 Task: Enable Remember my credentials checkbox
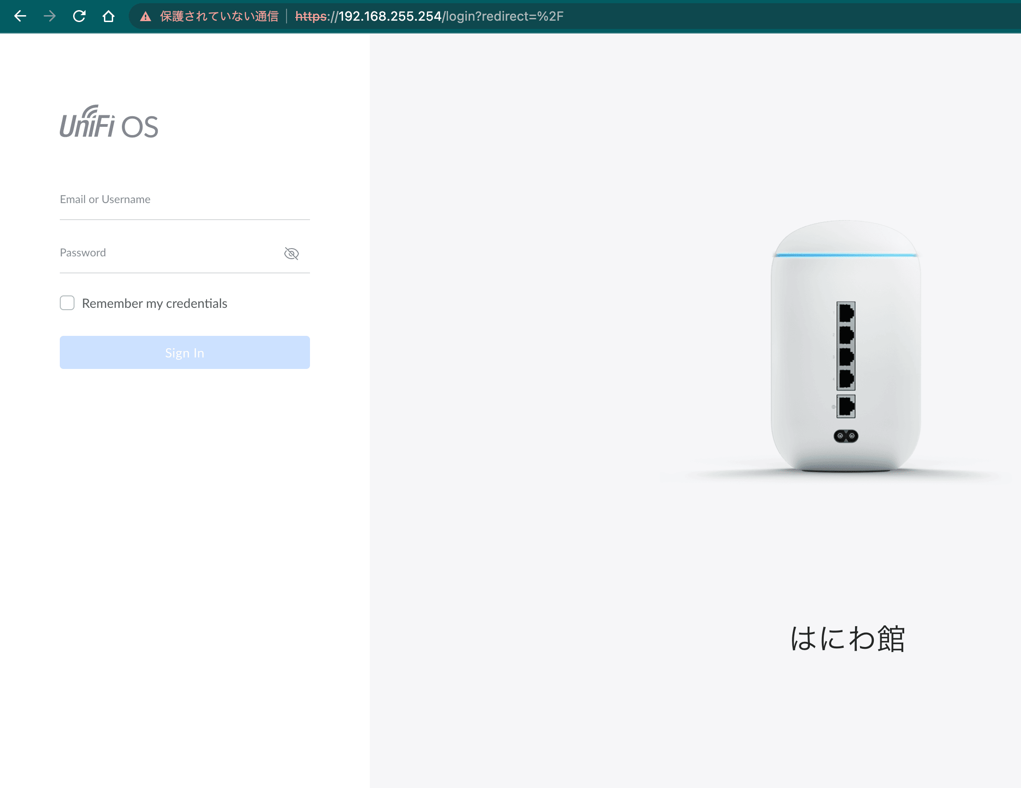67,303
